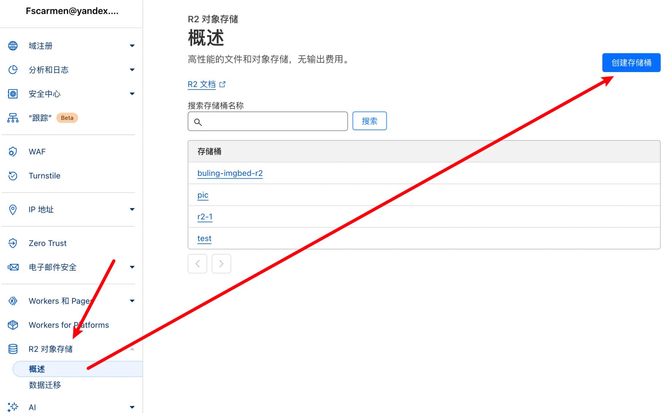Click the Fscarmen@yandex account name
Image resolution: width=669 pixels, height=413 pixels.
point(72,11)
